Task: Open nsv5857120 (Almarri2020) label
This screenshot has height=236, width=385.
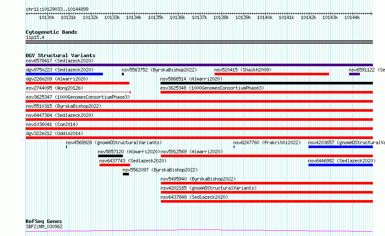Action: [x=129, y=152]
